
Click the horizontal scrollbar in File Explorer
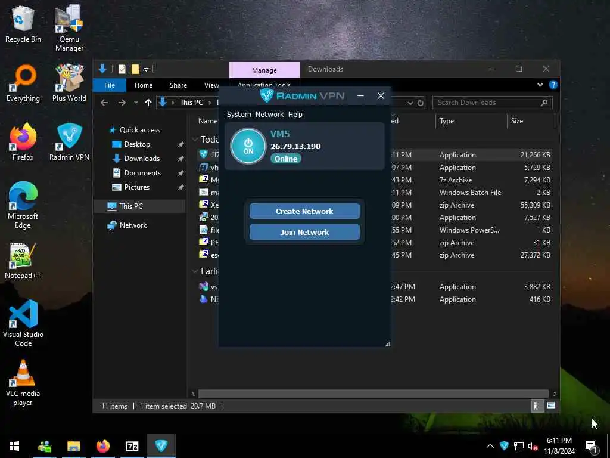pos(373,394)
